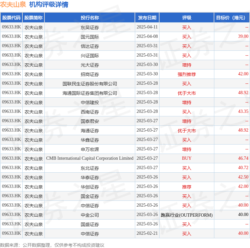This screenshot has width=250, height=248.
Task: Click 40.00 target price in the 中金公司 row
Action: coord(243,215)
